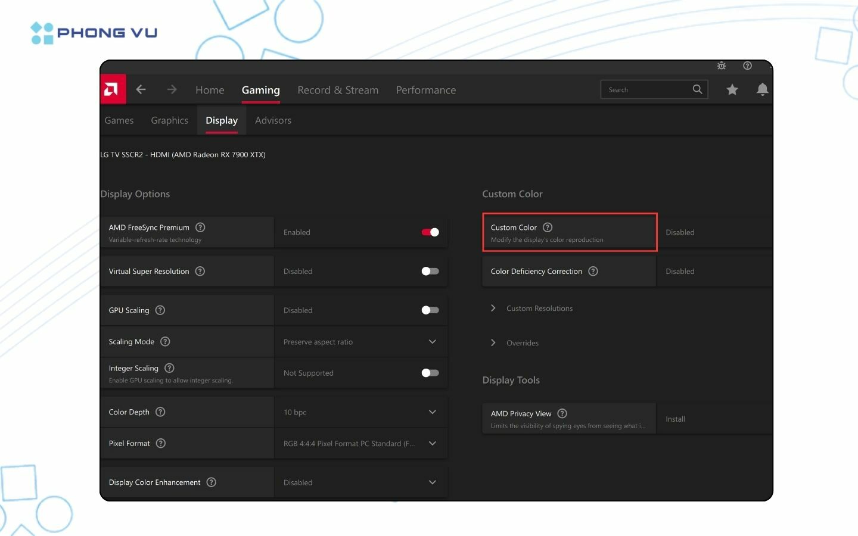Image resolution: width=858 pixels, height=536 pixels.
Task: Switch to the Graphics sub-tab
Action: click(169, 120)
